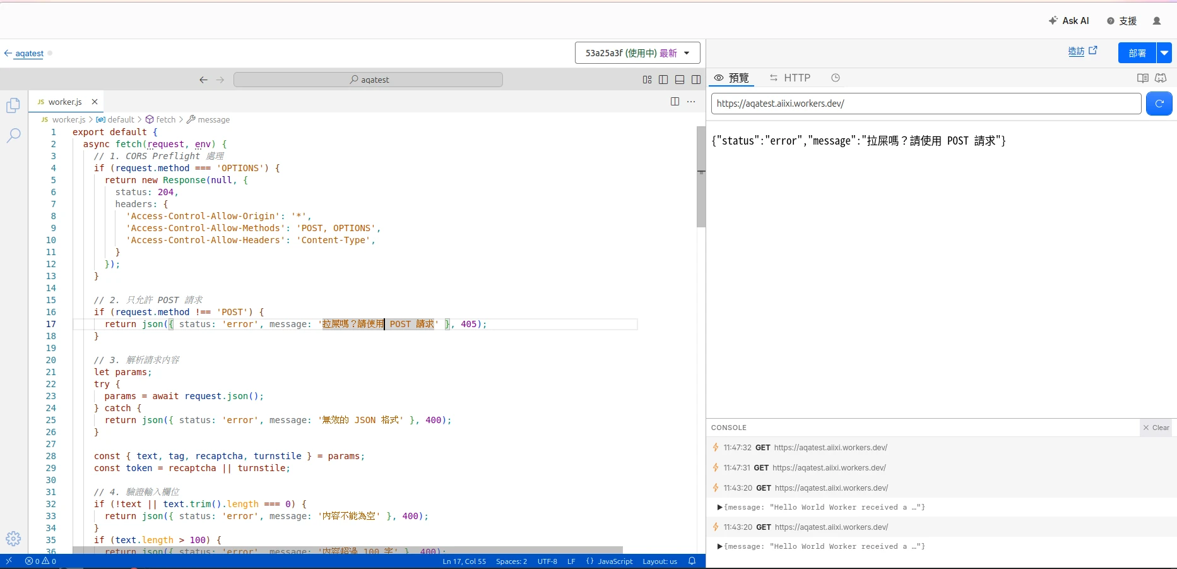Expand the first Hello World log message
This screenshot has width=1177, height=569.
click(x=720, y=507)
